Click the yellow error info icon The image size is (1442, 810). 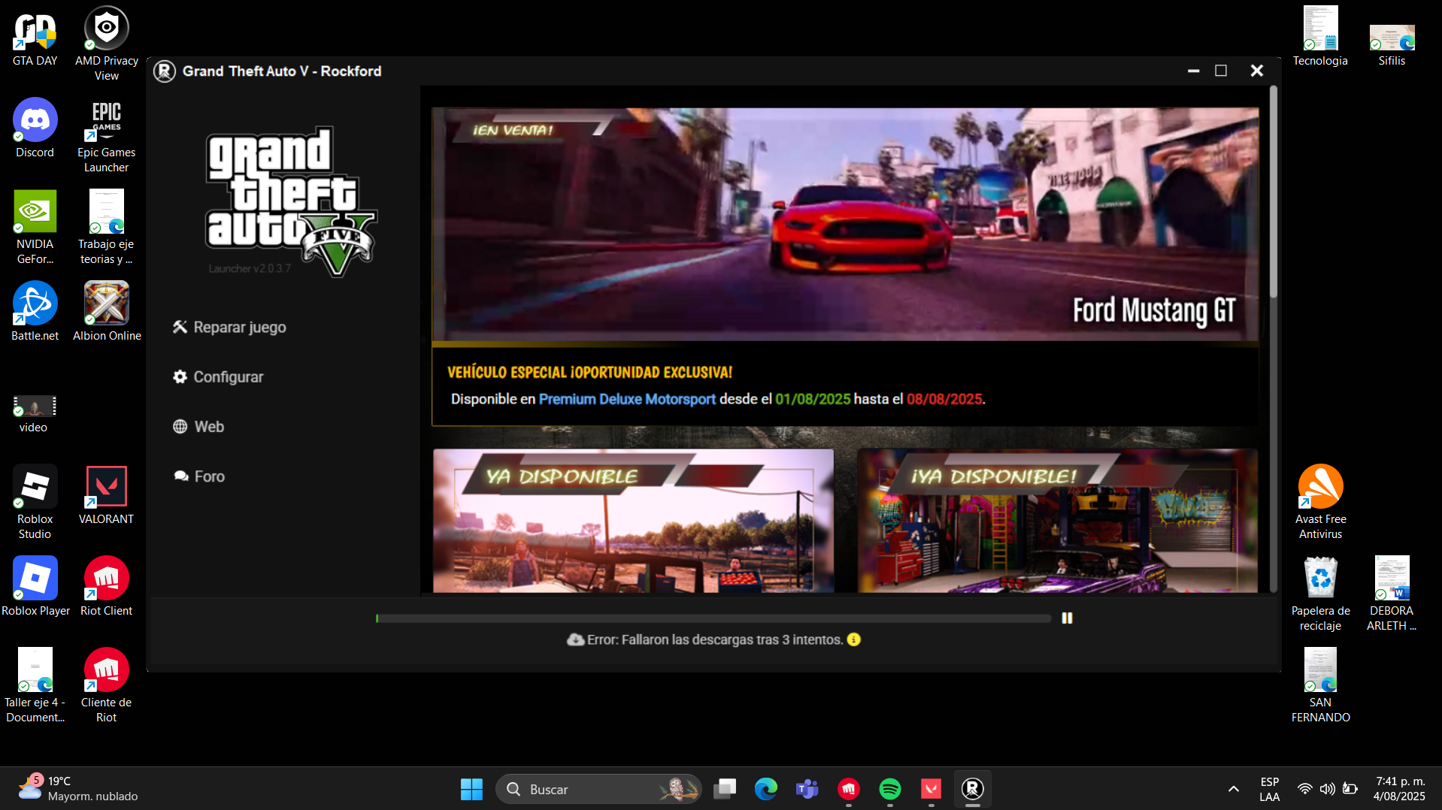(853, 639)
